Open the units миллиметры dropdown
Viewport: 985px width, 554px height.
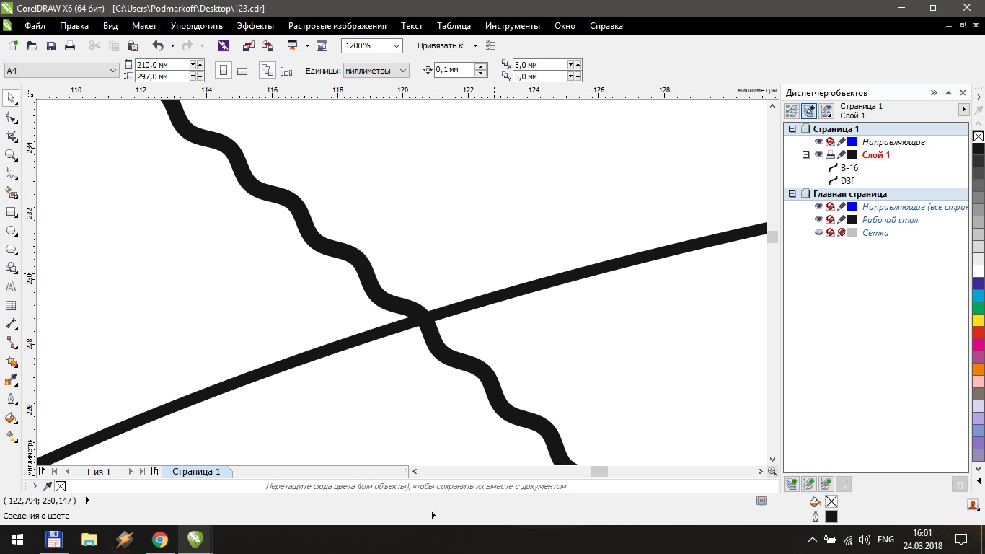click(403, 71)
